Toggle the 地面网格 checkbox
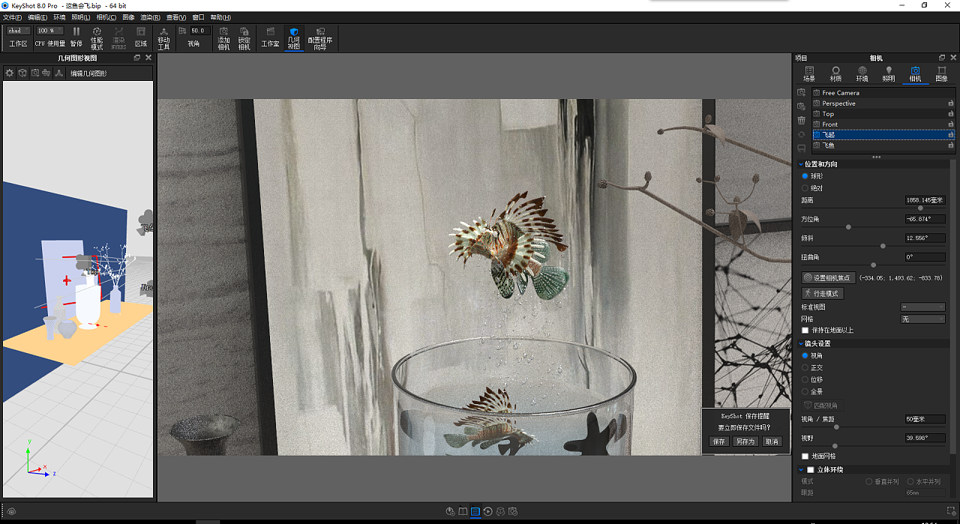This screenshot has height=524, width=960. pyautogui.click(x=805, y=455)
